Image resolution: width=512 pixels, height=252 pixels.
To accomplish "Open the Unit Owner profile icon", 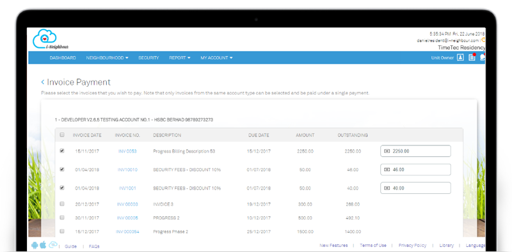I will click(x=460, y=57).
